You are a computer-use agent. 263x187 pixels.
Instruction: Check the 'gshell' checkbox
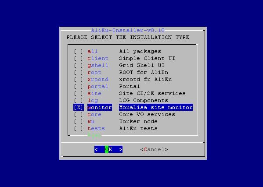click(x=79, y=66)
